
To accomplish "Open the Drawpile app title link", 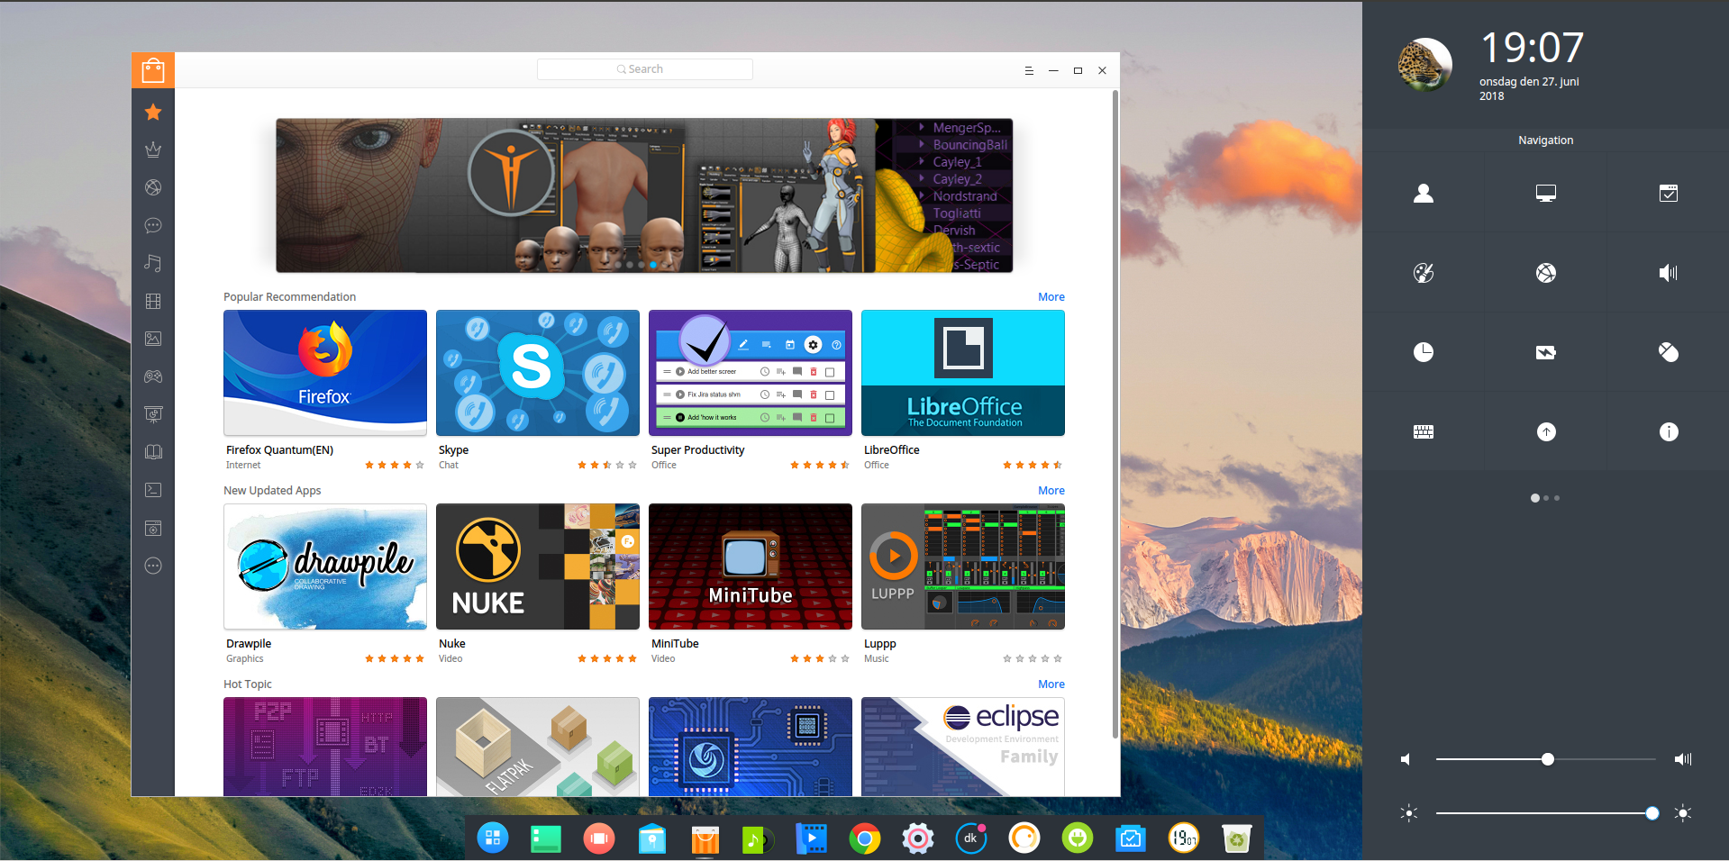I will tap(249, 644).
